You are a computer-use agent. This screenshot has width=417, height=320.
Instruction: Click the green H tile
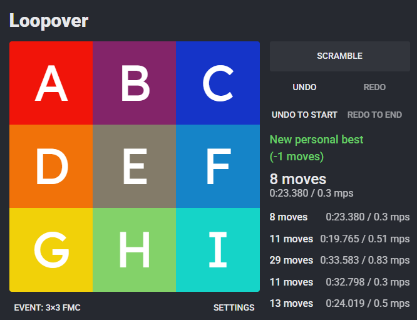tap(134, 250)
